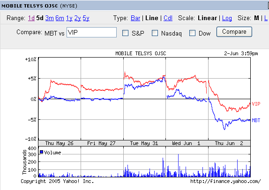
Task: Click the Compare button
Action: point(234,32)
